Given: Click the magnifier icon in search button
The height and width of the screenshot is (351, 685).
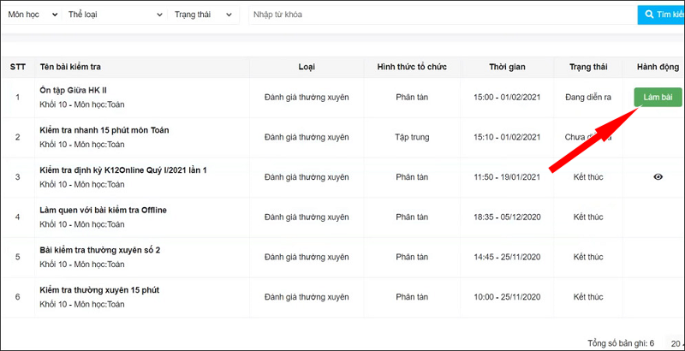Looking at the screenshot, I should point(650,15).
